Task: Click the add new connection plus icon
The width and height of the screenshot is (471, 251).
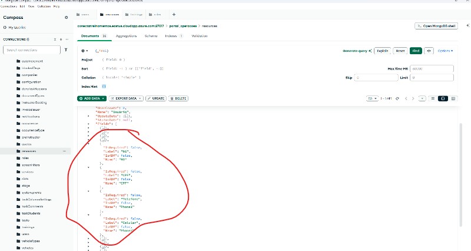Action: coord(54,39)
